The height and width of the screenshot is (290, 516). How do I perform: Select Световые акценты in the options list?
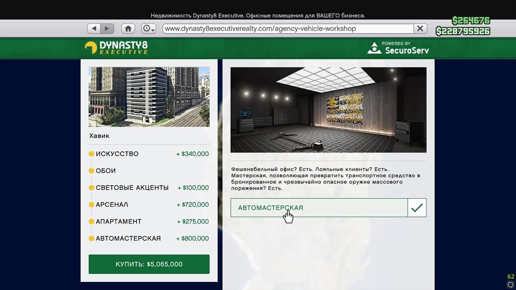tap(132, 188)
